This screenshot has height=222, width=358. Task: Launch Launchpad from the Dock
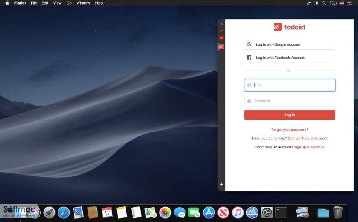pyautogui.click(x=49, y=213)
